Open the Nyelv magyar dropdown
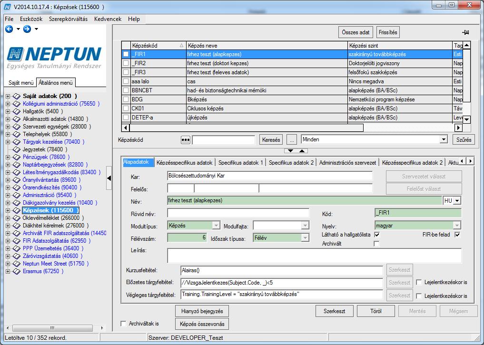The image size is (484, 345). 457,226
